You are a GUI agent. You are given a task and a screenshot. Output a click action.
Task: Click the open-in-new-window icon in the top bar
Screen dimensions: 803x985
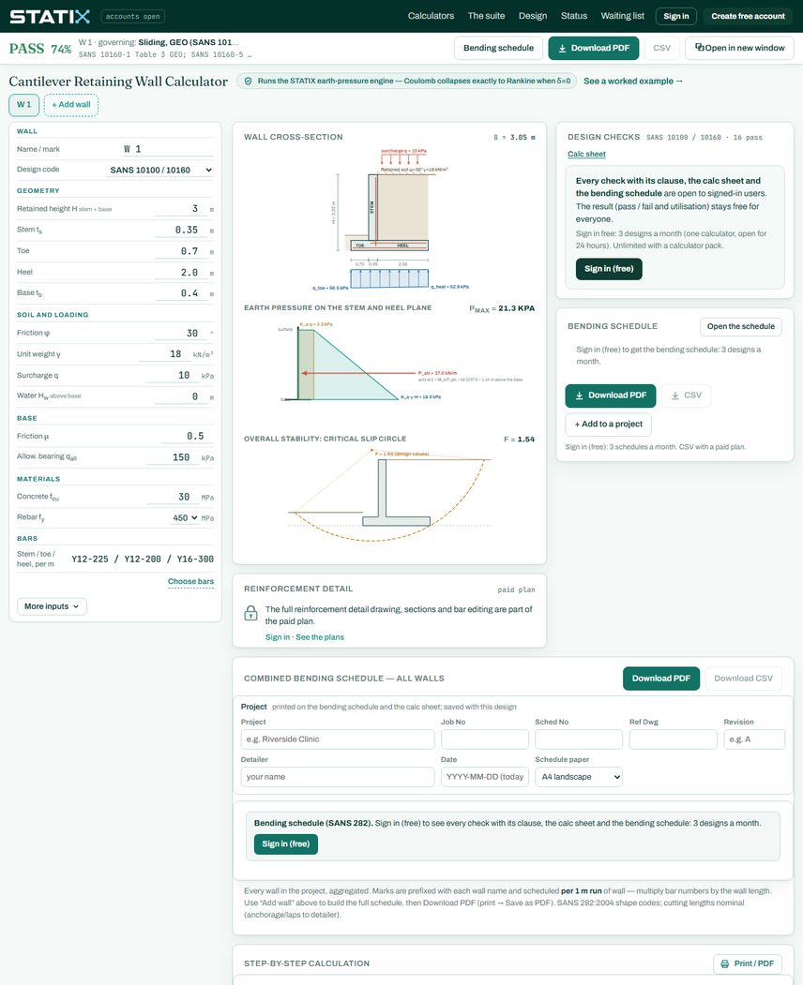[699, 47]
